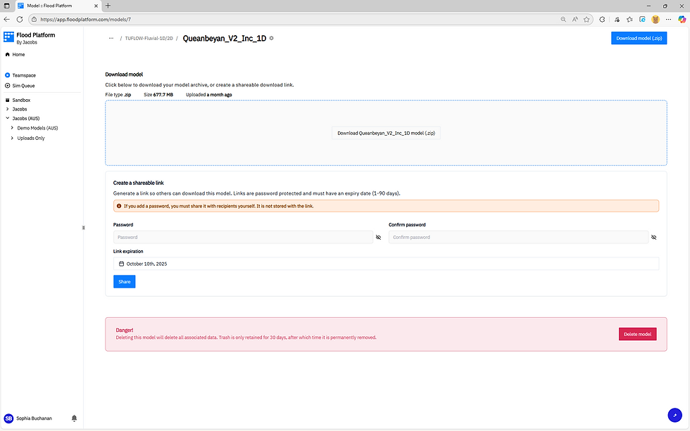Toggle visibility of the Confirm password field

tap(653, 238)
